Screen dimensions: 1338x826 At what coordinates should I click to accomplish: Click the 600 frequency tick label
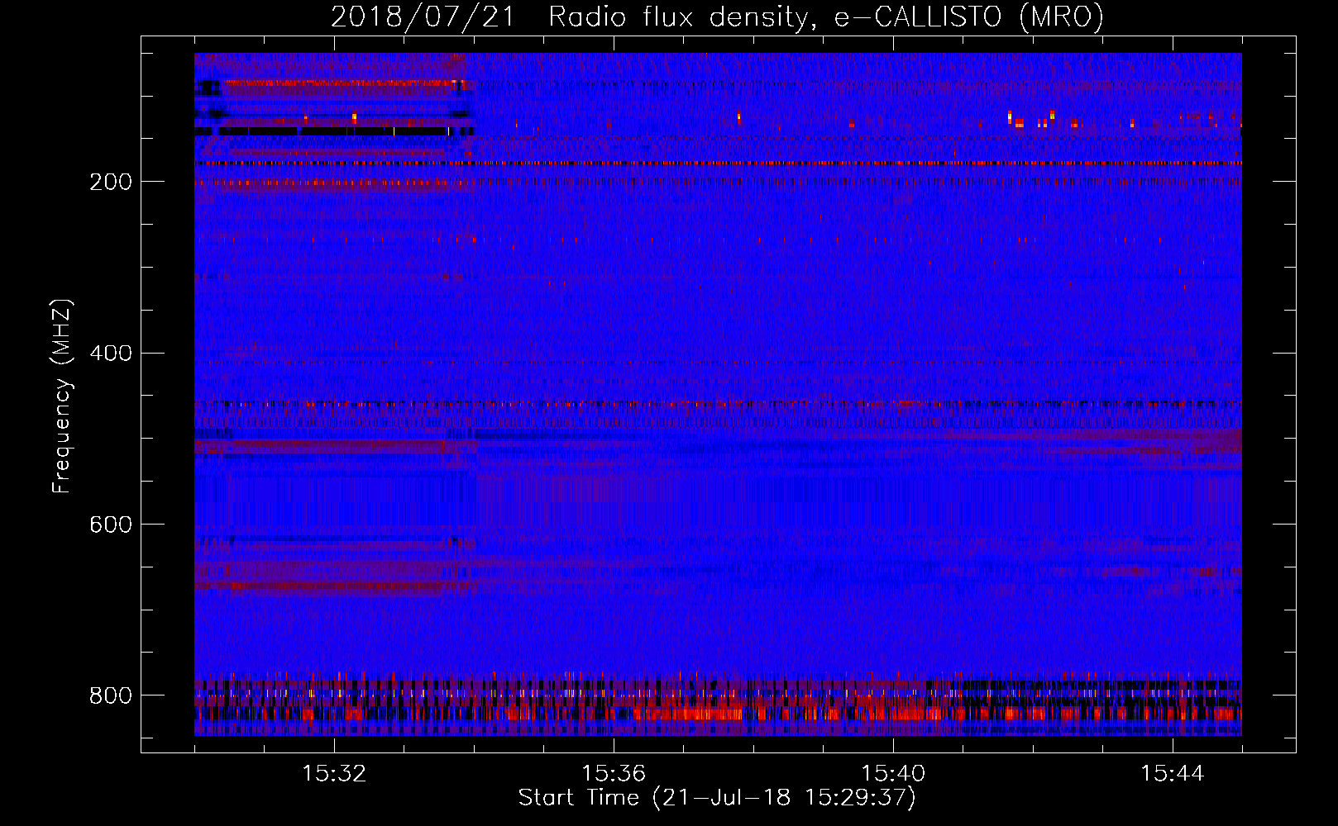(x=110, y=525)
